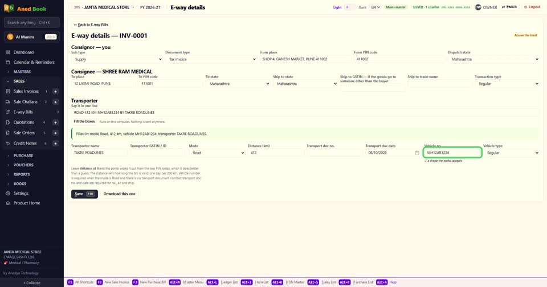Open the Dashboard icon in sidebar

pos(7,52)
